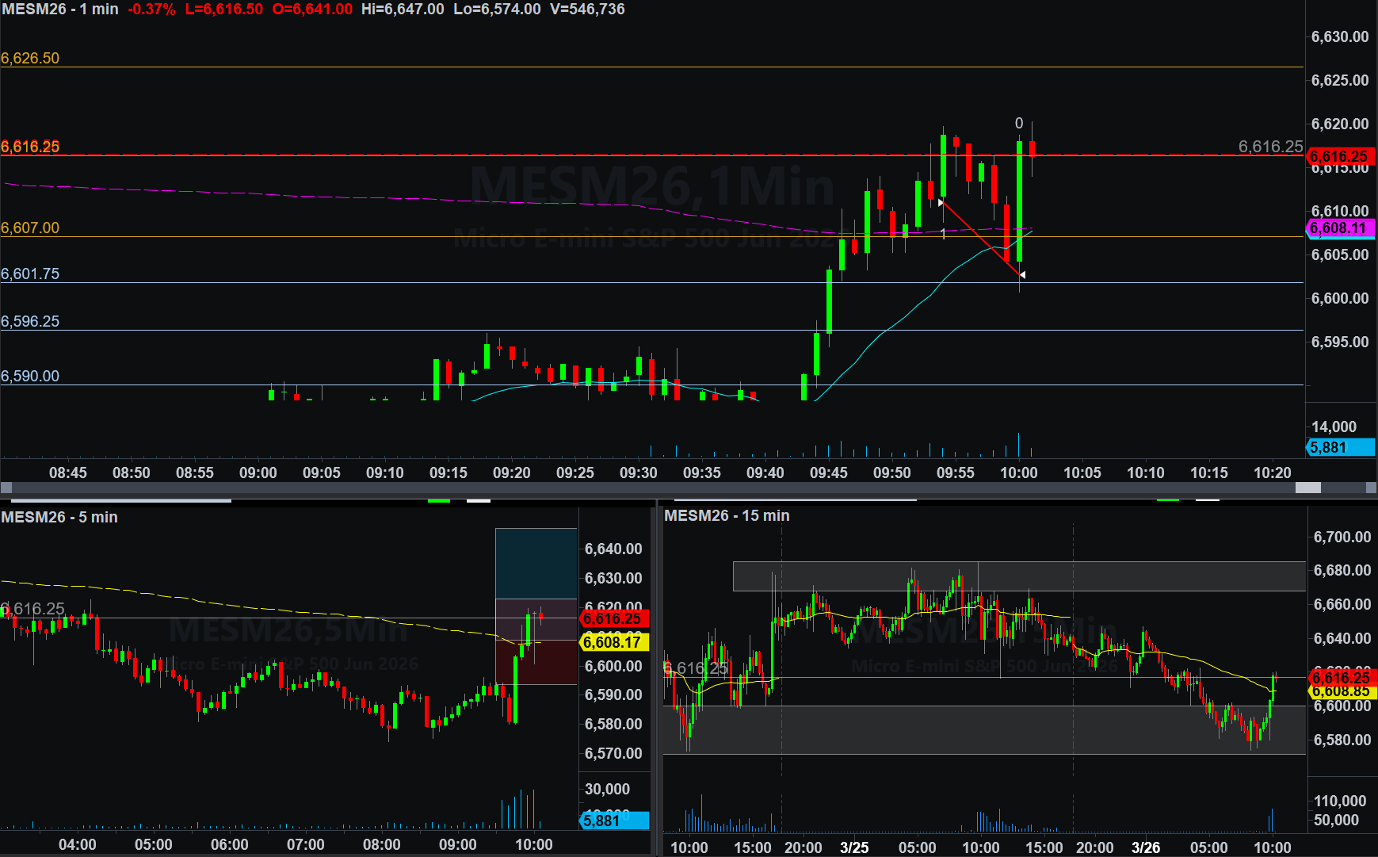Click the yellow 6,608.85 tag on 15-min chart
The height and width of the screenshot is (857, 1378).
pyautogui.click(x=1341, y=692)
